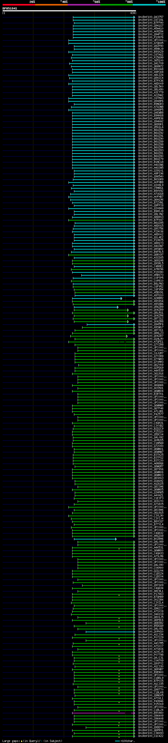Select the UniRef100_A9S9S4 label
This screenshot has width=168, height=743.
(x=150, y=301)
